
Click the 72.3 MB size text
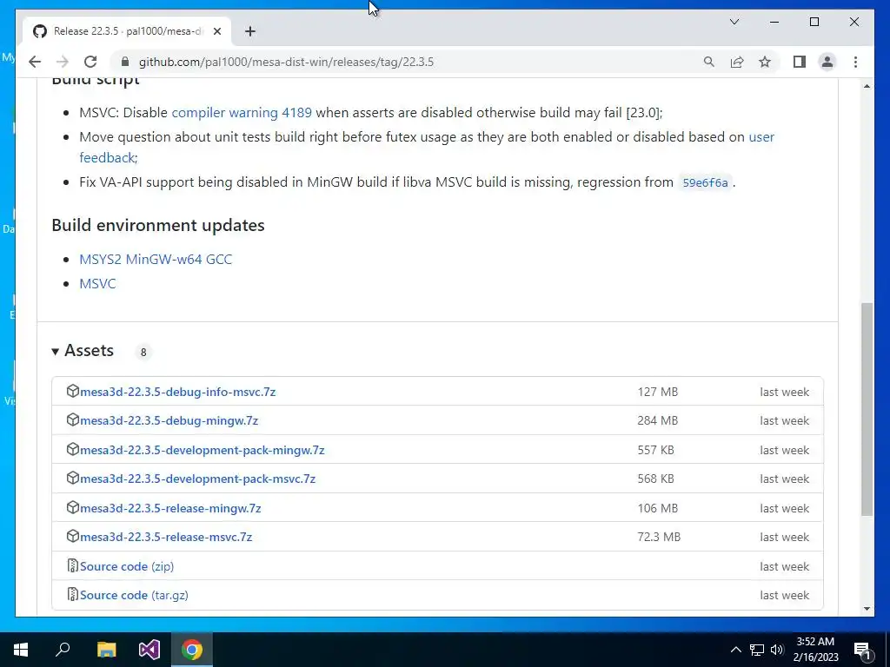(x=659, y=537)
